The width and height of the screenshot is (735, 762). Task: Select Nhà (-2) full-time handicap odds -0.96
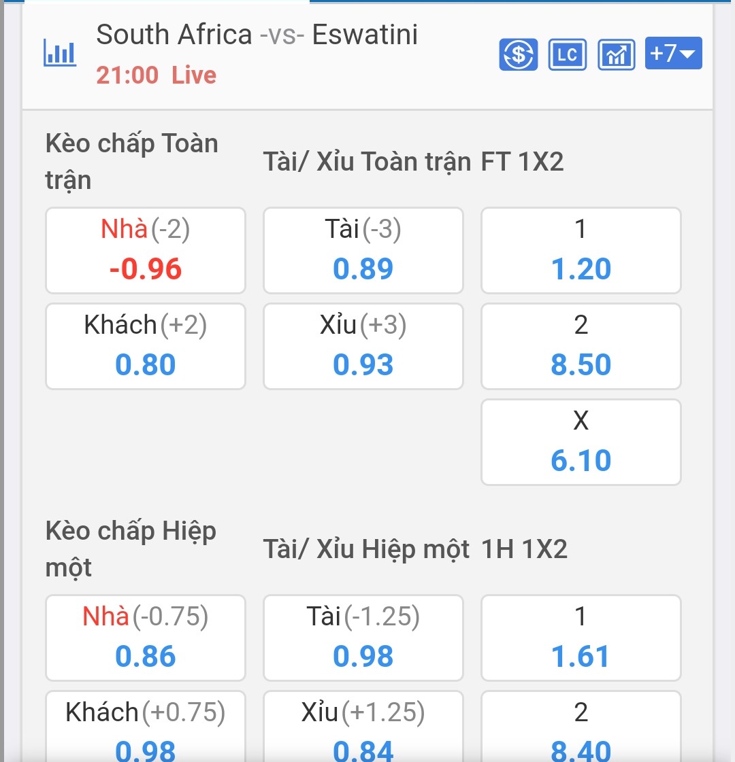click(146, 250)
